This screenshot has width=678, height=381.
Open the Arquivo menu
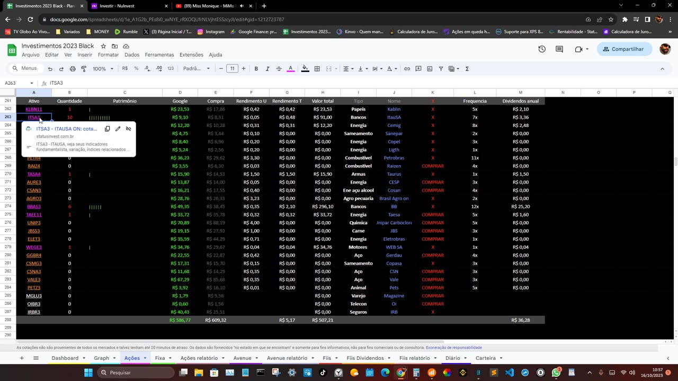point(31,55)
